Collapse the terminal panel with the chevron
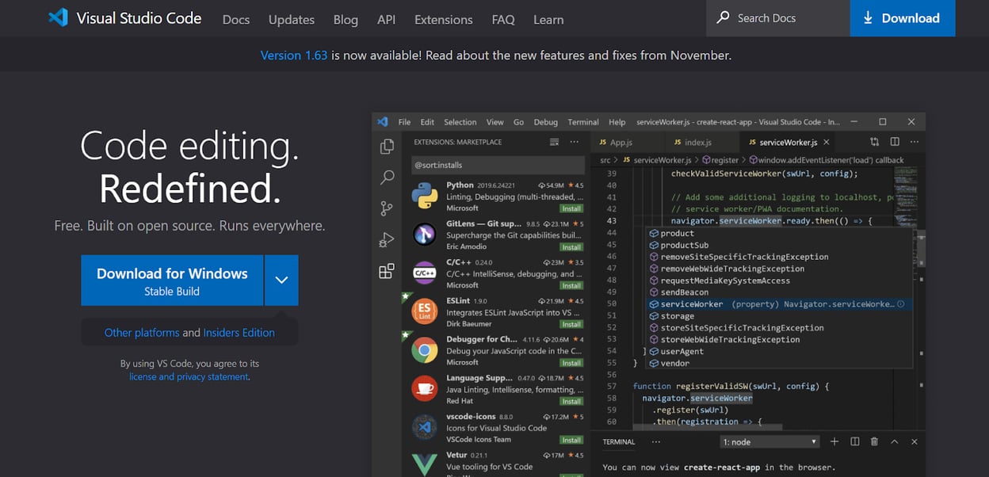Screen dimensions: 989x477 pyautogui.click(x=895, y=441)
